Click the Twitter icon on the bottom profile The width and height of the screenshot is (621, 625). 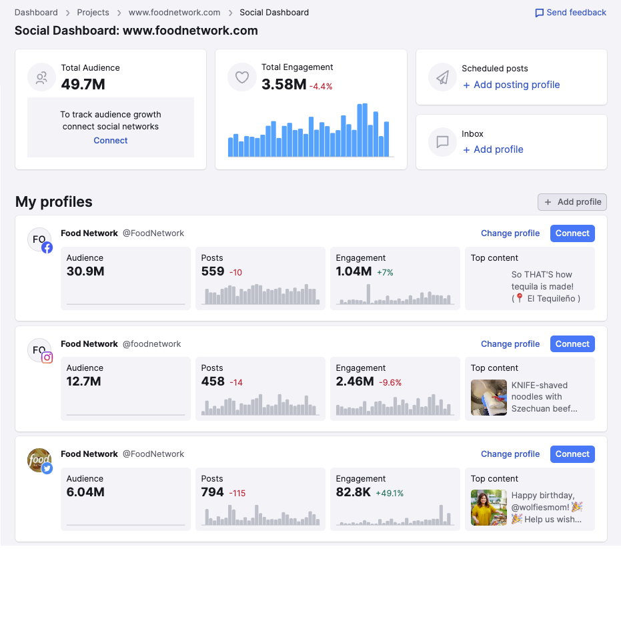47,468
